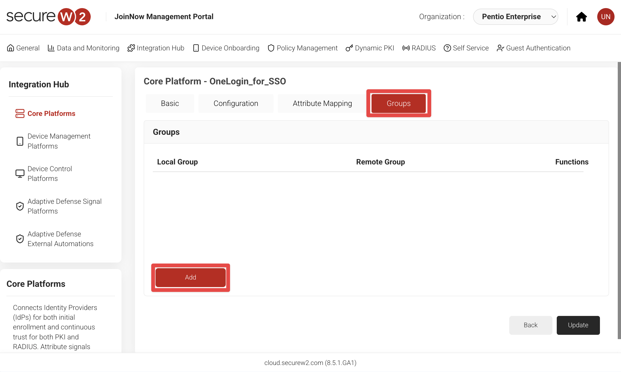Click the Core Platform - OneLogin_for_SSO heading
The height and width of the screenshot is (372, 621).
click(215, 81)
